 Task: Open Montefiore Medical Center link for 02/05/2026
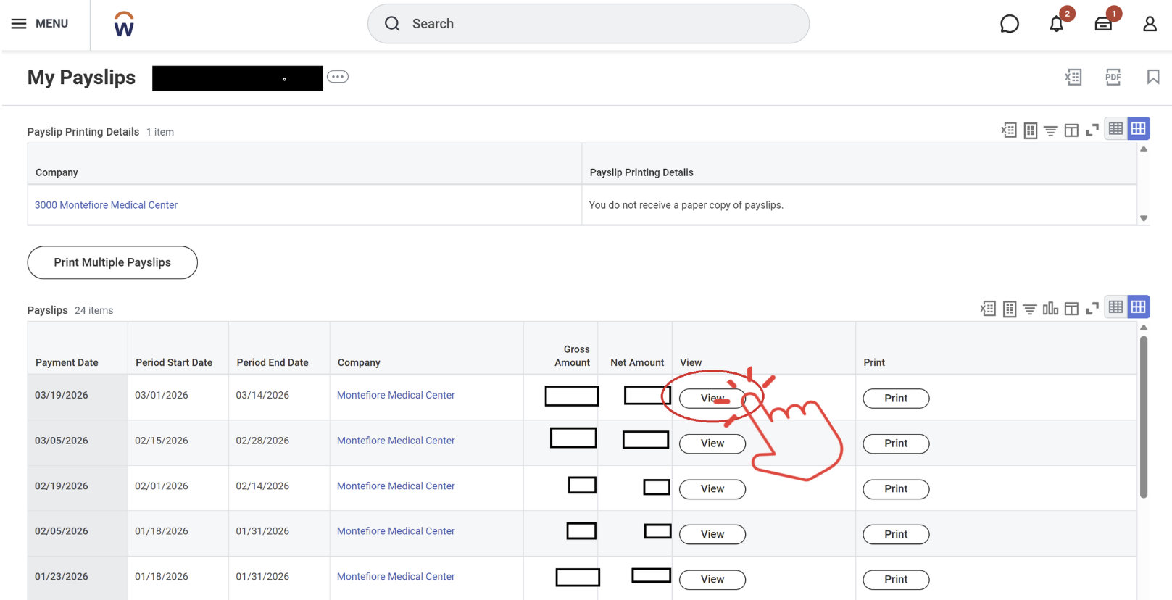pyautogui.click(x=396, y=531)
